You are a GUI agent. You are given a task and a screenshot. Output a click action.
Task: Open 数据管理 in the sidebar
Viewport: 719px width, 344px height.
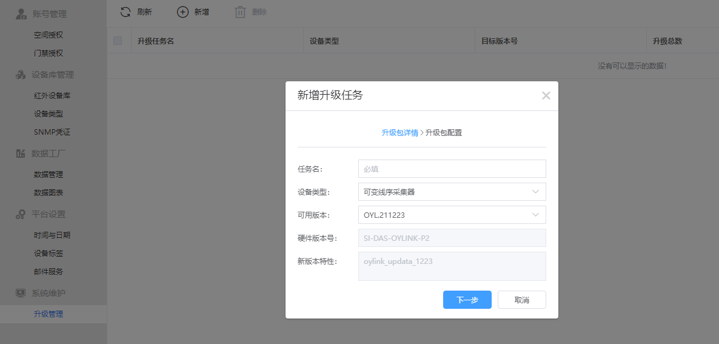click(48, 174)
